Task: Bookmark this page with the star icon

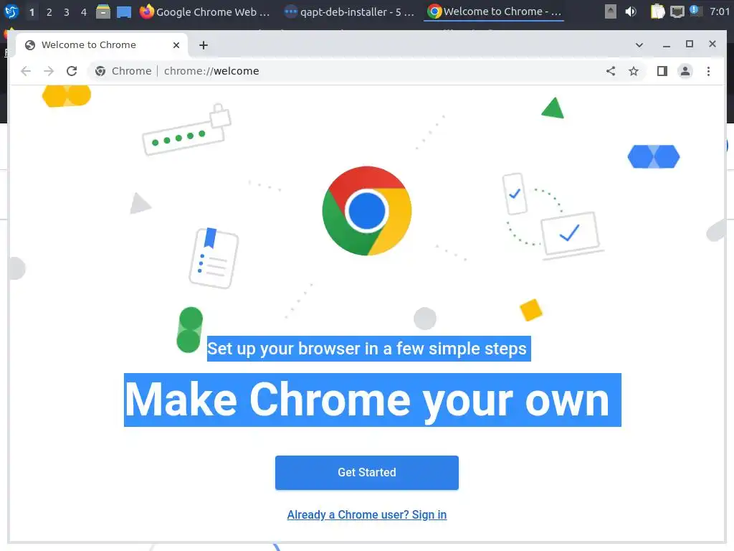Action: (x=634, y=71)
